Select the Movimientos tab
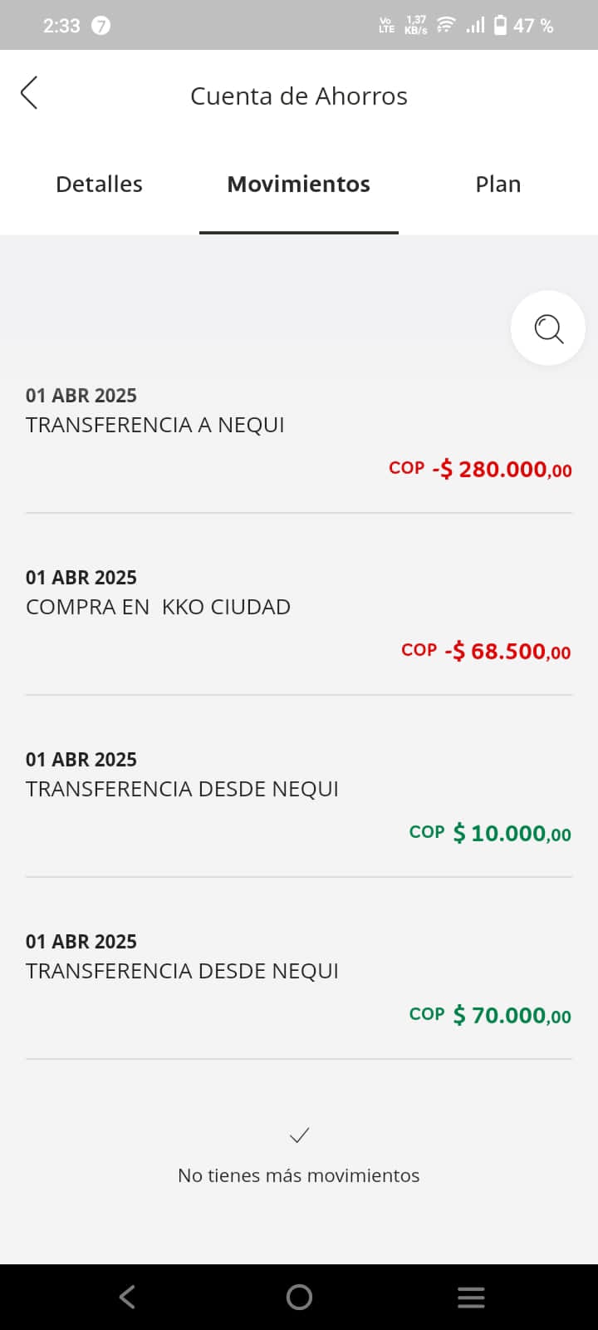 tap(299, 184)
